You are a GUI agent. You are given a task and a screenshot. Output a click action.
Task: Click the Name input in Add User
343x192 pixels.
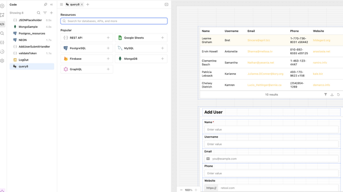[x=271, y=130]
